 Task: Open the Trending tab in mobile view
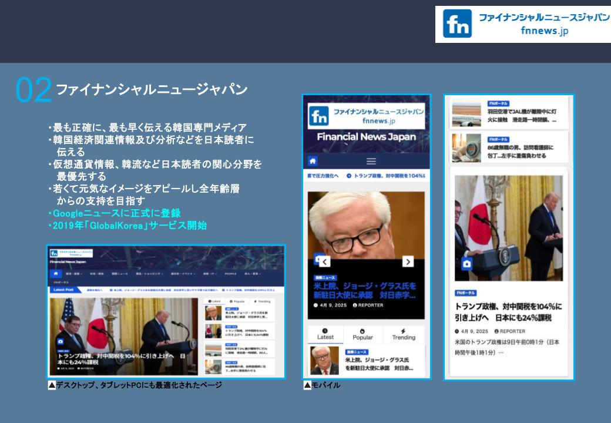click(404, 334)
